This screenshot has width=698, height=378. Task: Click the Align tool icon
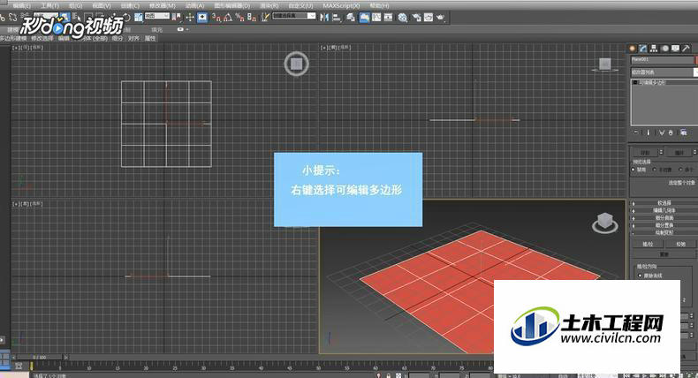point(337,18)
